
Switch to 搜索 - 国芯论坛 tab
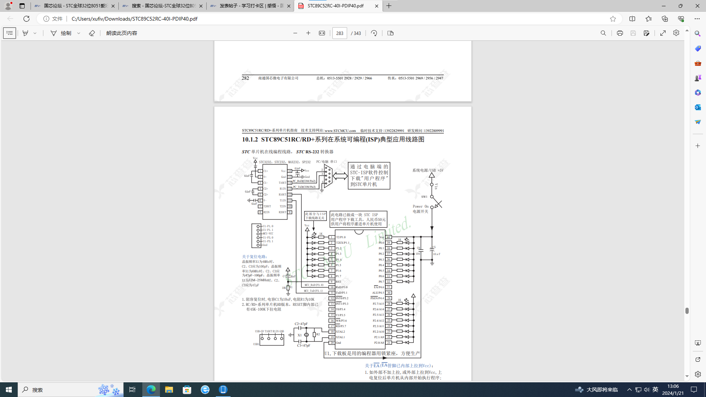tap(163, 6)
